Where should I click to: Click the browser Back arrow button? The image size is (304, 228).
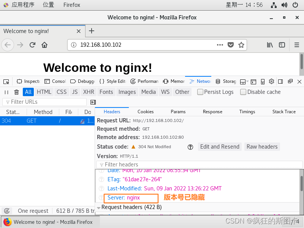(8, 45)
